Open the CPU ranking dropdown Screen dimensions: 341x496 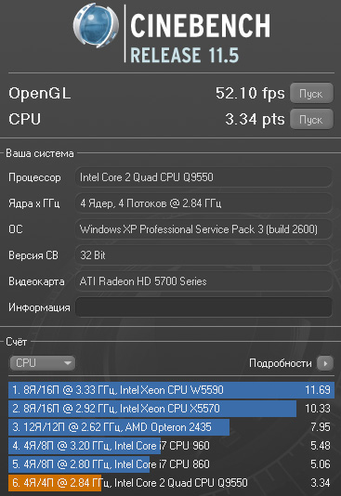42,363
